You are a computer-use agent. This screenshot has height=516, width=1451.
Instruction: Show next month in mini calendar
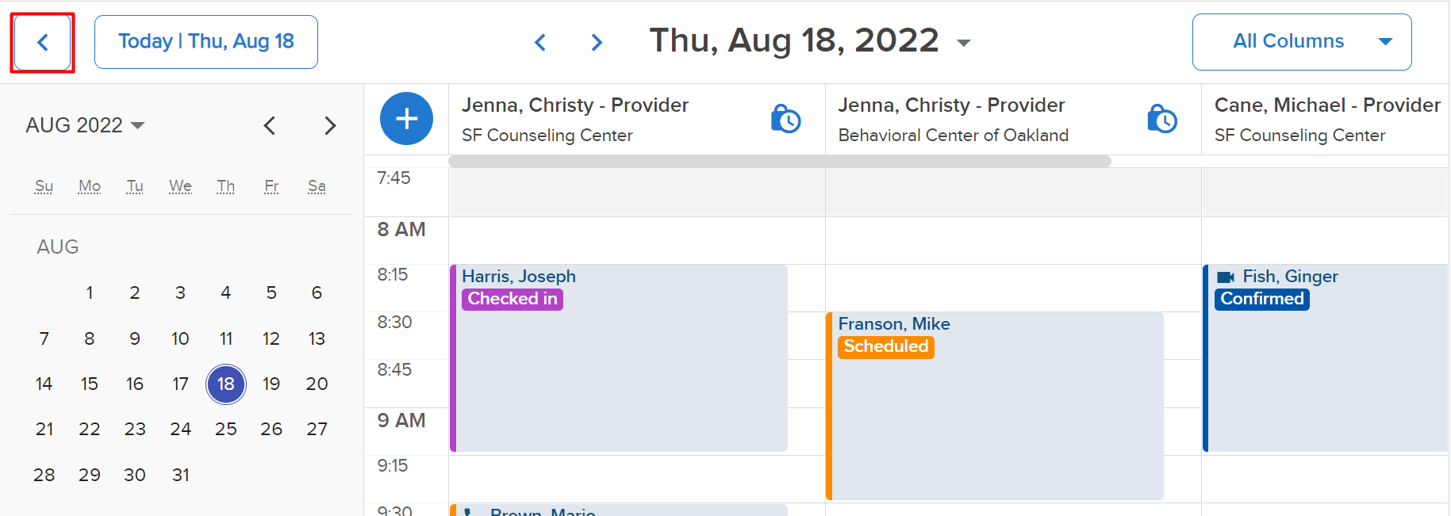pyautogui.click(x=331, y=125)
